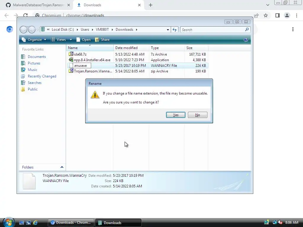Image resolution: width=303 pixels, height=227 pixels.
Task: Click the Share toolbar button
Action: [x=102, y=40]
